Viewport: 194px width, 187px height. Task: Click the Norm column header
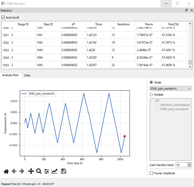coord(149,24)
